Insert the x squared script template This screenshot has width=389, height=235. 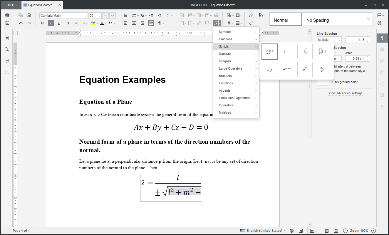click(305, 69)
